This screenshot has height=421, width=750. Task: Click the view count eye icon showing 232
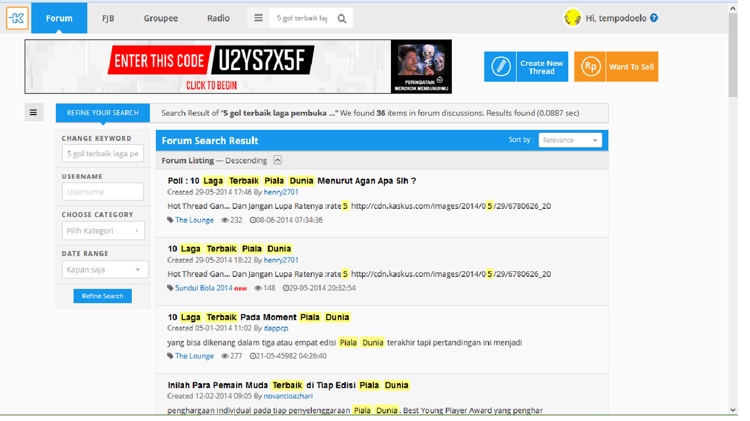coord(225,220)
